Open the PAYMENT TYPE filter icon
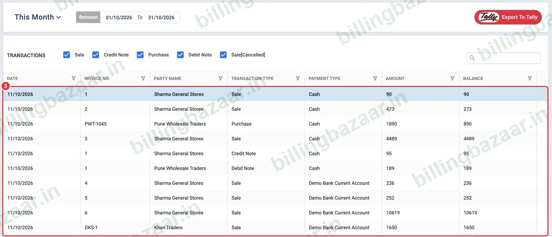This screenshot has height=237, width=552. (x=375, y=78)
